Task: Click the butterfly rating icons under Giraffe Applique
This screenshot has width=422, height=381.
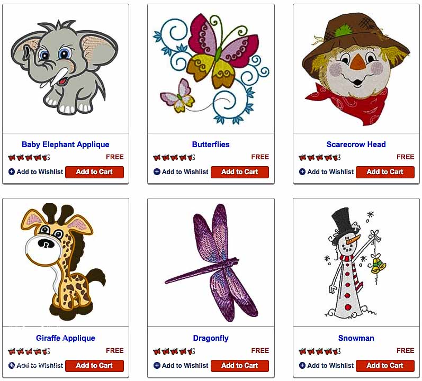Action: tap(29, 351)
